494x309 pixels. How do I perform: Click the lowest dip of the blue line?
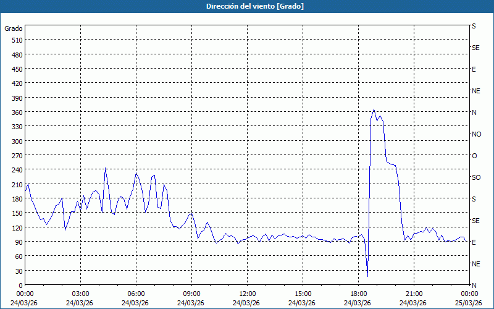click(x=367, y=276)
